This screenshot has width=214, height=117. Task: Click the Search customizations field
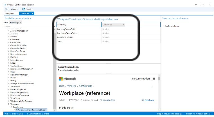coord(28,27)
